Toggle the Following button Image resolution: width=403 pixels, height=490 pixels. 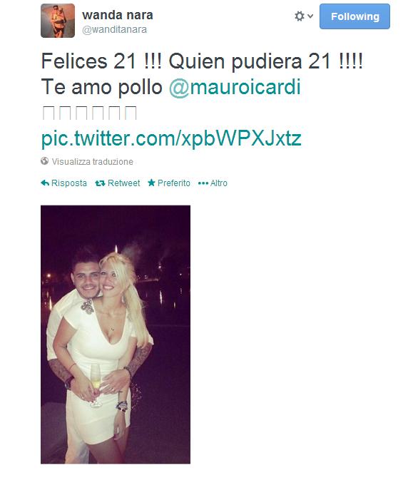pyautogui.click(x=354, y=16)
